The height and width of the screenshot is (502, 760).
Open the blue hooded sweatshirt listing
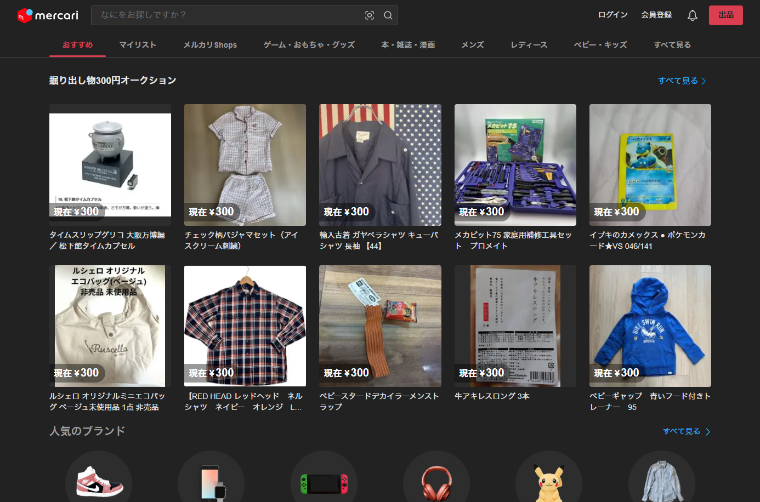point(650,326)
